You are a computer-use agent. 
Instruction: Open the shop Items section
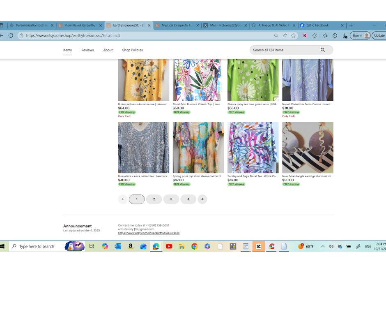(67, 50)
